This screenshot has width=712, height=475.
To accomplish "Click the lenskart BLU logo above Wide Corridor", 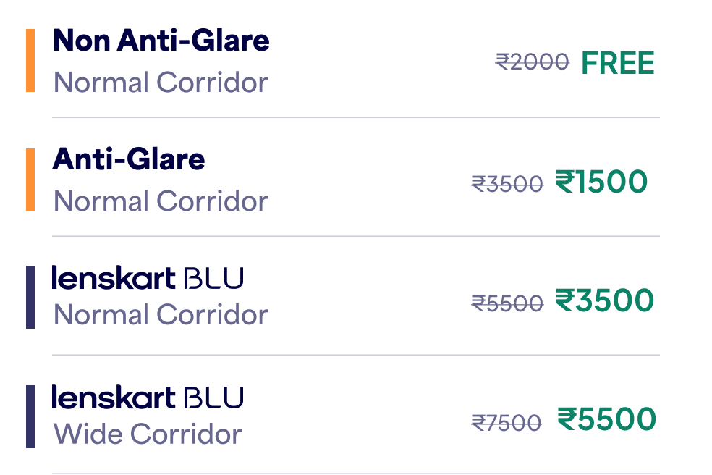I will click(x=147, y=397).
